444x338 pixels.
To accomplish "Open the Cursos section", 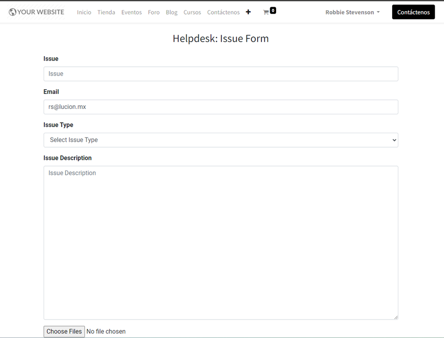I will [x=192, y=12].
